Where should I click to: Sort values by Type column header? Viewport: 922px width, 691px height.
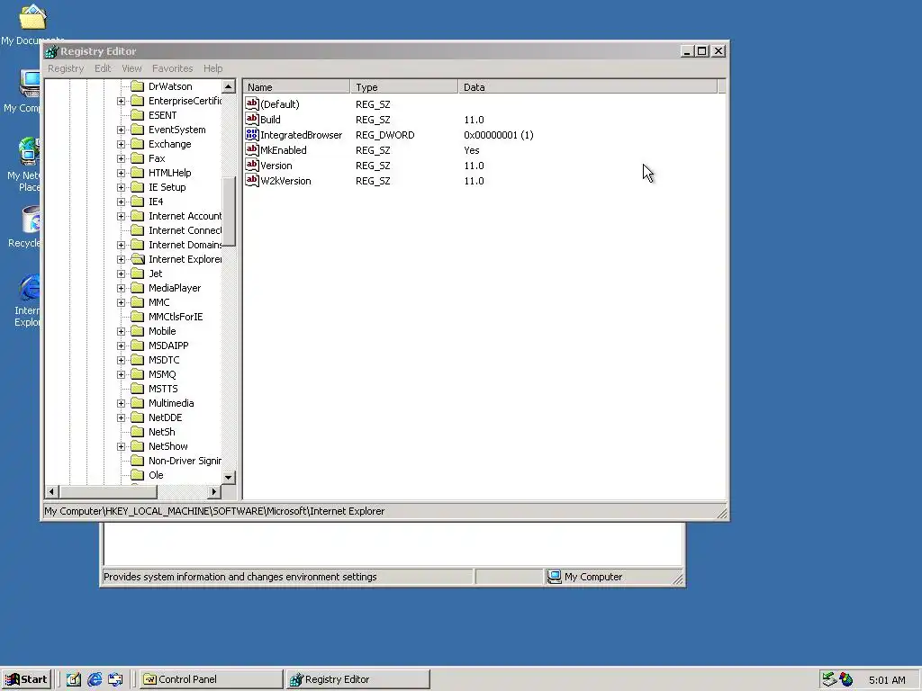point(404,87)
